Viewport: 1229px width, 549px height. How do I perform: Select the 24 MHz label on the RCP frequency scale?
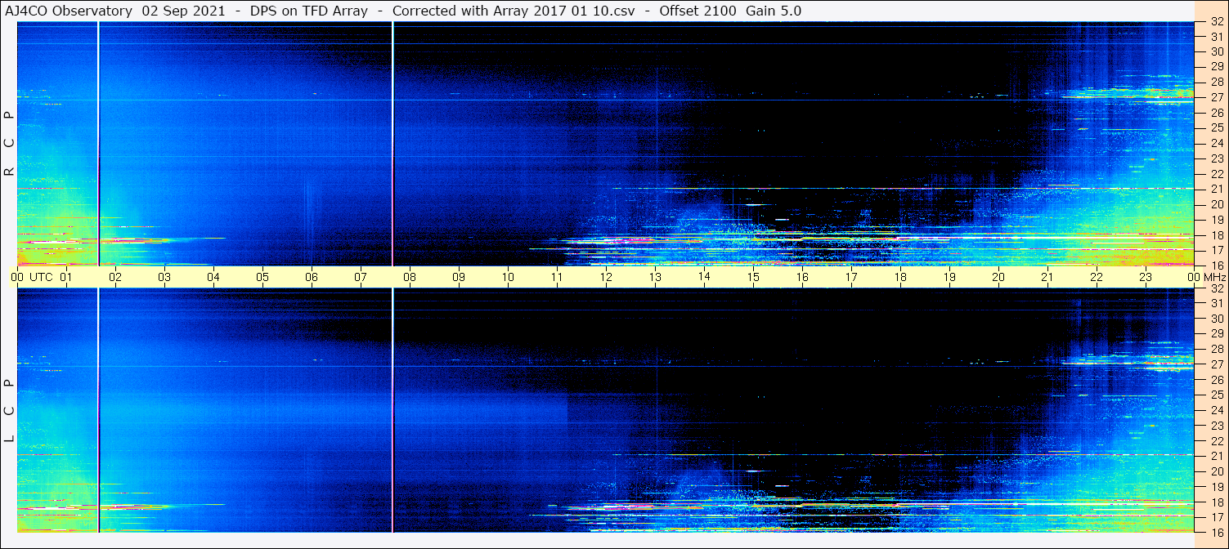(x=1216, y=143)
